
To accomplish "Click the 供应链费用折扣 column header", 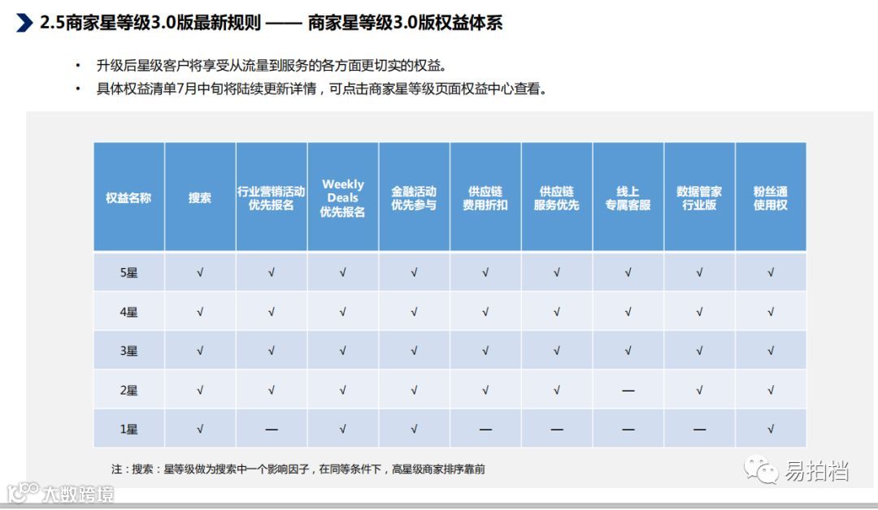I will 485,197.
